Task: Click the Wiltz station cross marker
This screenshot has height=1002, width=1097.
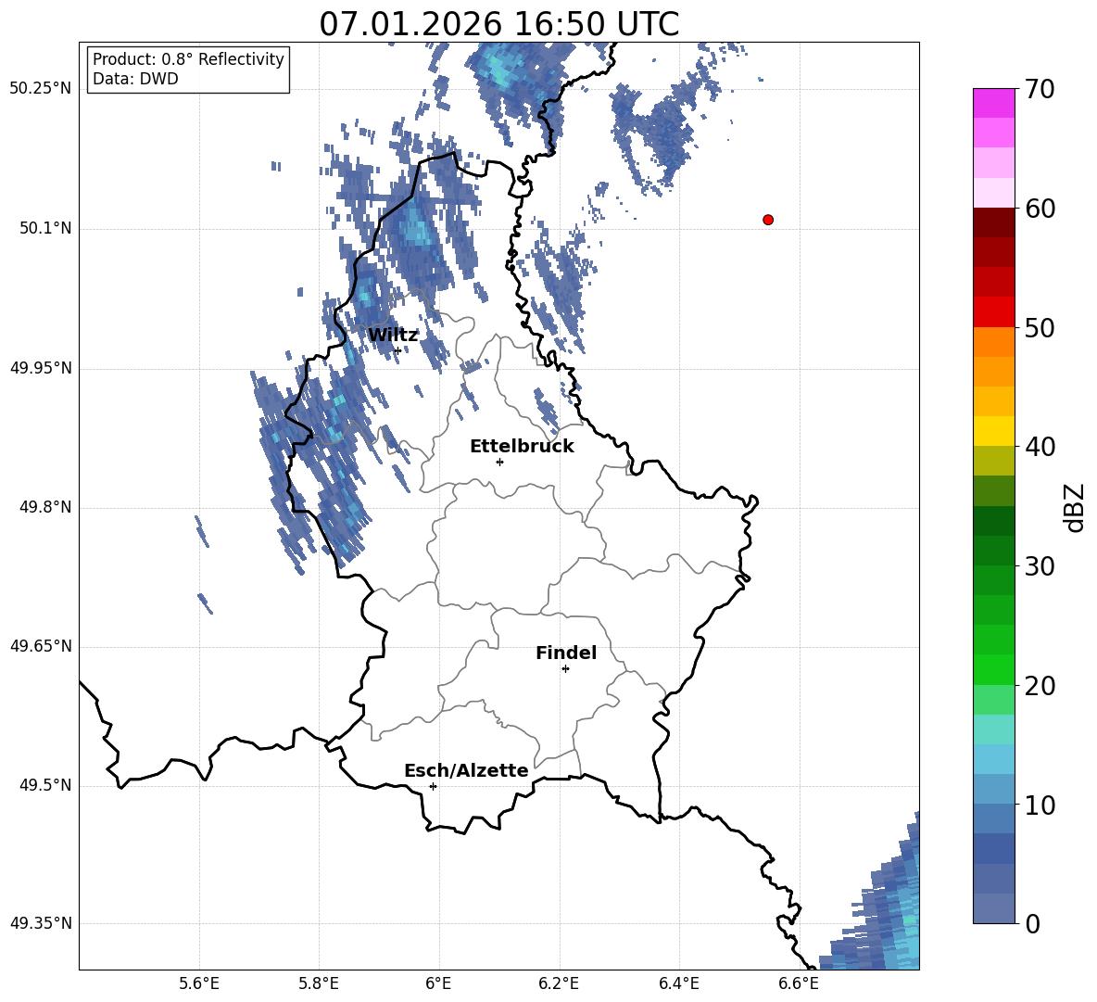Action: coord(398,350)
